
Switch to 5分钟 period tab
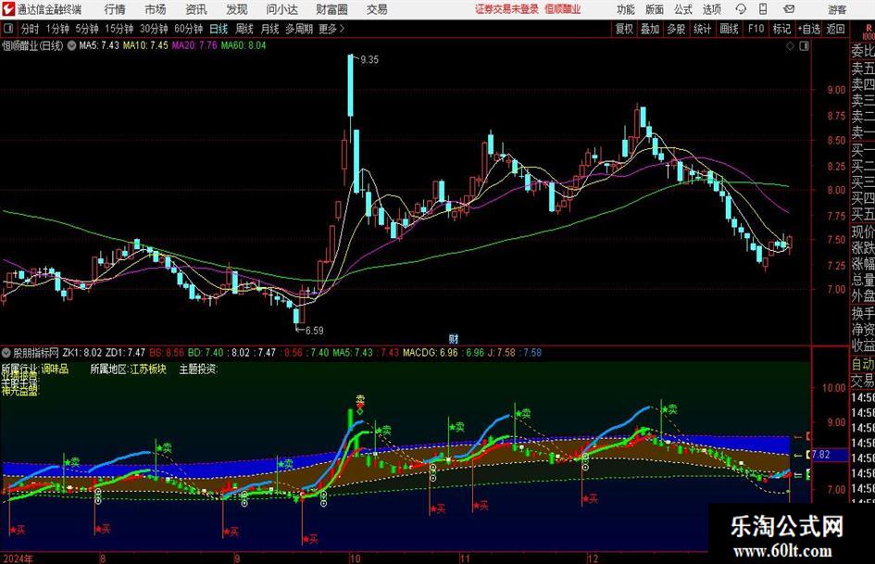86,29
